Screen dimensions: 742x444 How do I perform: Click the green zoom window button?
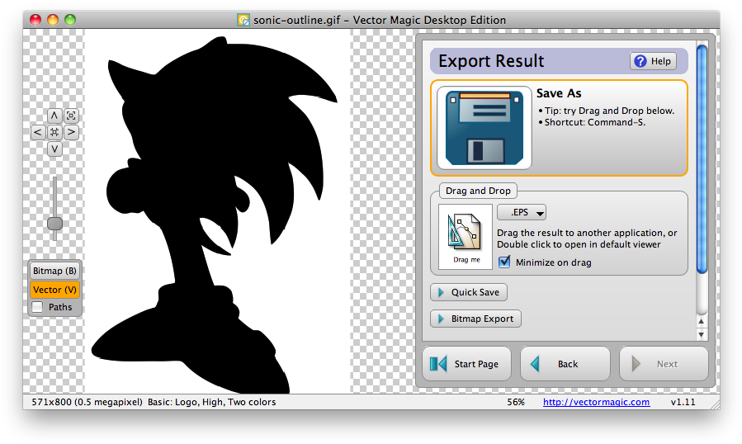[x=70, y=20]
